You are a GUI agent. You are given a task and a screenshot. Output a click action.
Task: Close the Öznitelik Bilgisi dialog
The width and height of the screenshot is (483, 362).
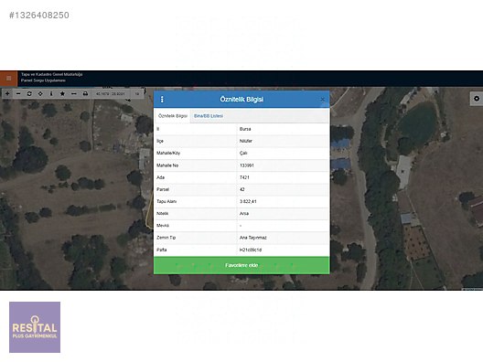(322, 99)
